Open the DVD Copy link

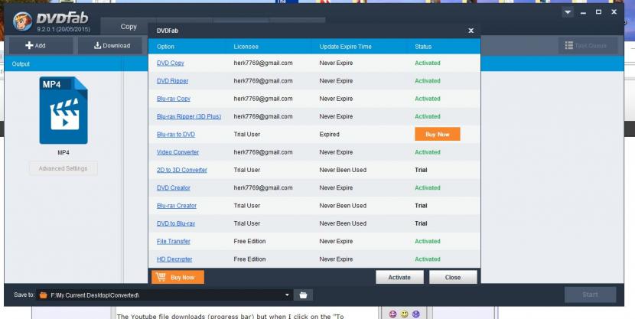point(171,63)
